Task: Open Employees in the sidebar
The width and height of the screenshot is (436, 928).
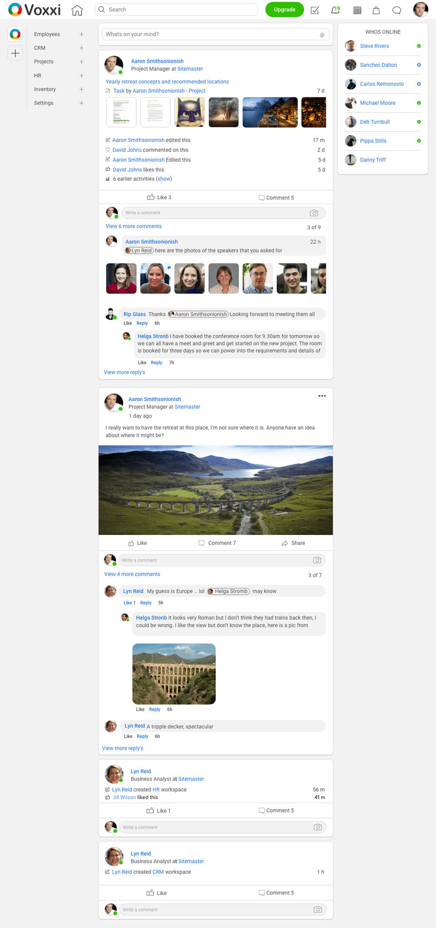Action: 47,34
